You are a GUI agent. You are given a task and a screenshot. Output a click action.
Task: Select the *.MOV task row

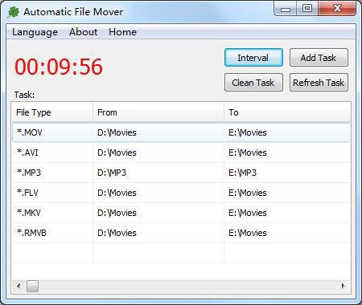coord(181,132)
